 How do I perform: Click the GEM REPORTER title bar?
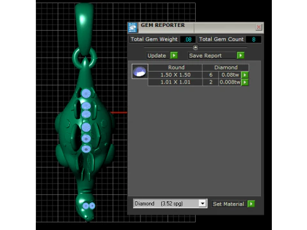196,27
